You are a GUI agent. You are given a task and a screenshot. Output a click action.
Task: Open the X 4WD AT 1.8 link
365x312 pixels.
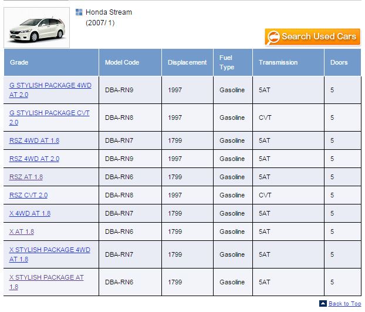pos(30,213)
